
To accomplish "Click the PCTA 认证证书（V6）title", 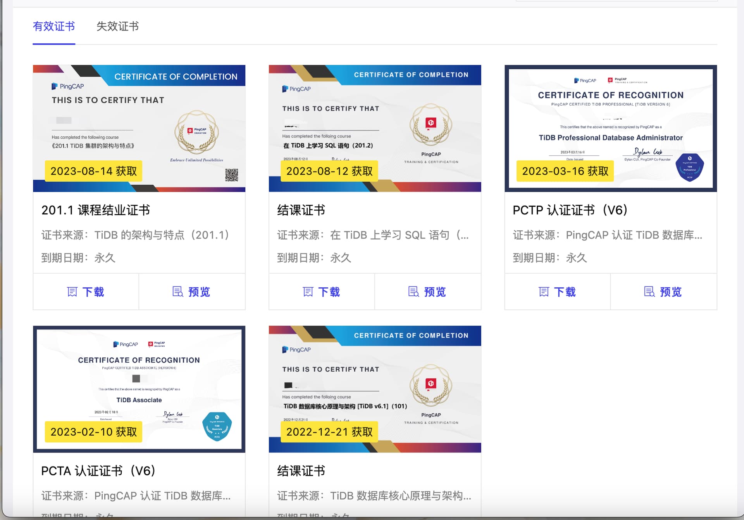I will tap(98, 471).
